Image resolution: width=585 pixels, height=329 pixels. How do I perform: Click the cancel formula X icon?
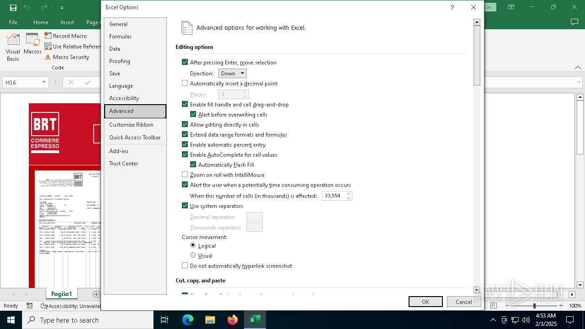click(x=71, y=82)
